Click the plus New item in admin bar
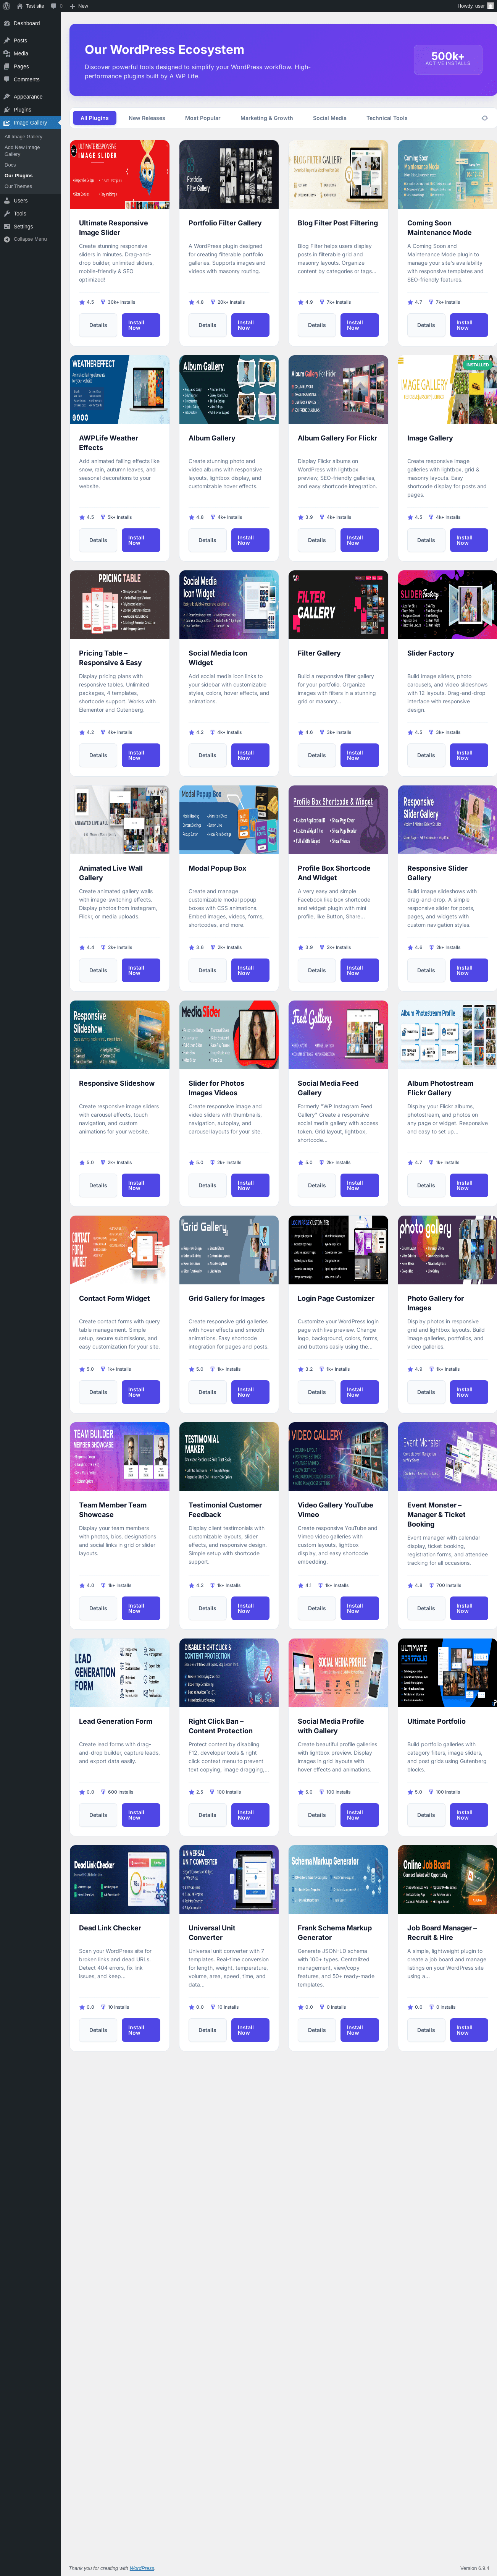Viewport: 497px width, 2576px height. coord(79,6)
